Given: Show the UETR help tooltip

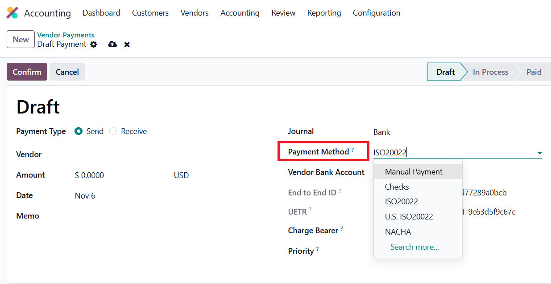Looking at the screenshot, I should pos(310,210).
